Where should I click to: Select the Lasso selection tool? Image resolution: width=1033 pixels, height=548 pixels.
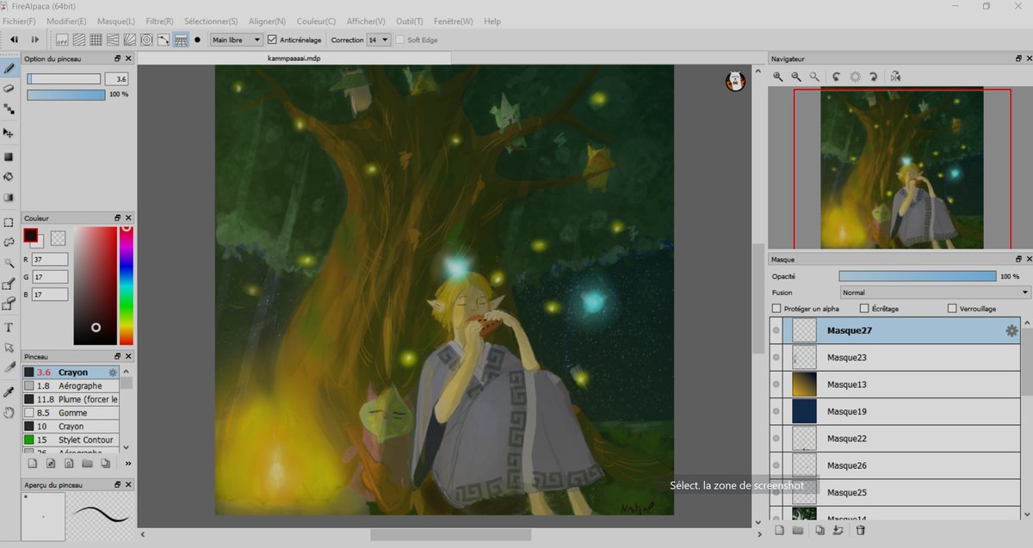pyautogui.click(x=9, y=242)
